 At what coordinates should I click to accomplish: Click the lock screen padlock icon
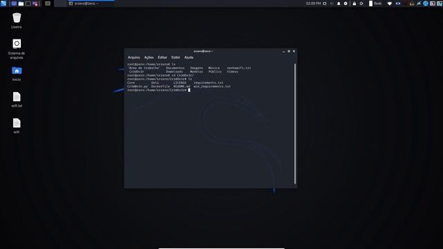click(354, 3)
